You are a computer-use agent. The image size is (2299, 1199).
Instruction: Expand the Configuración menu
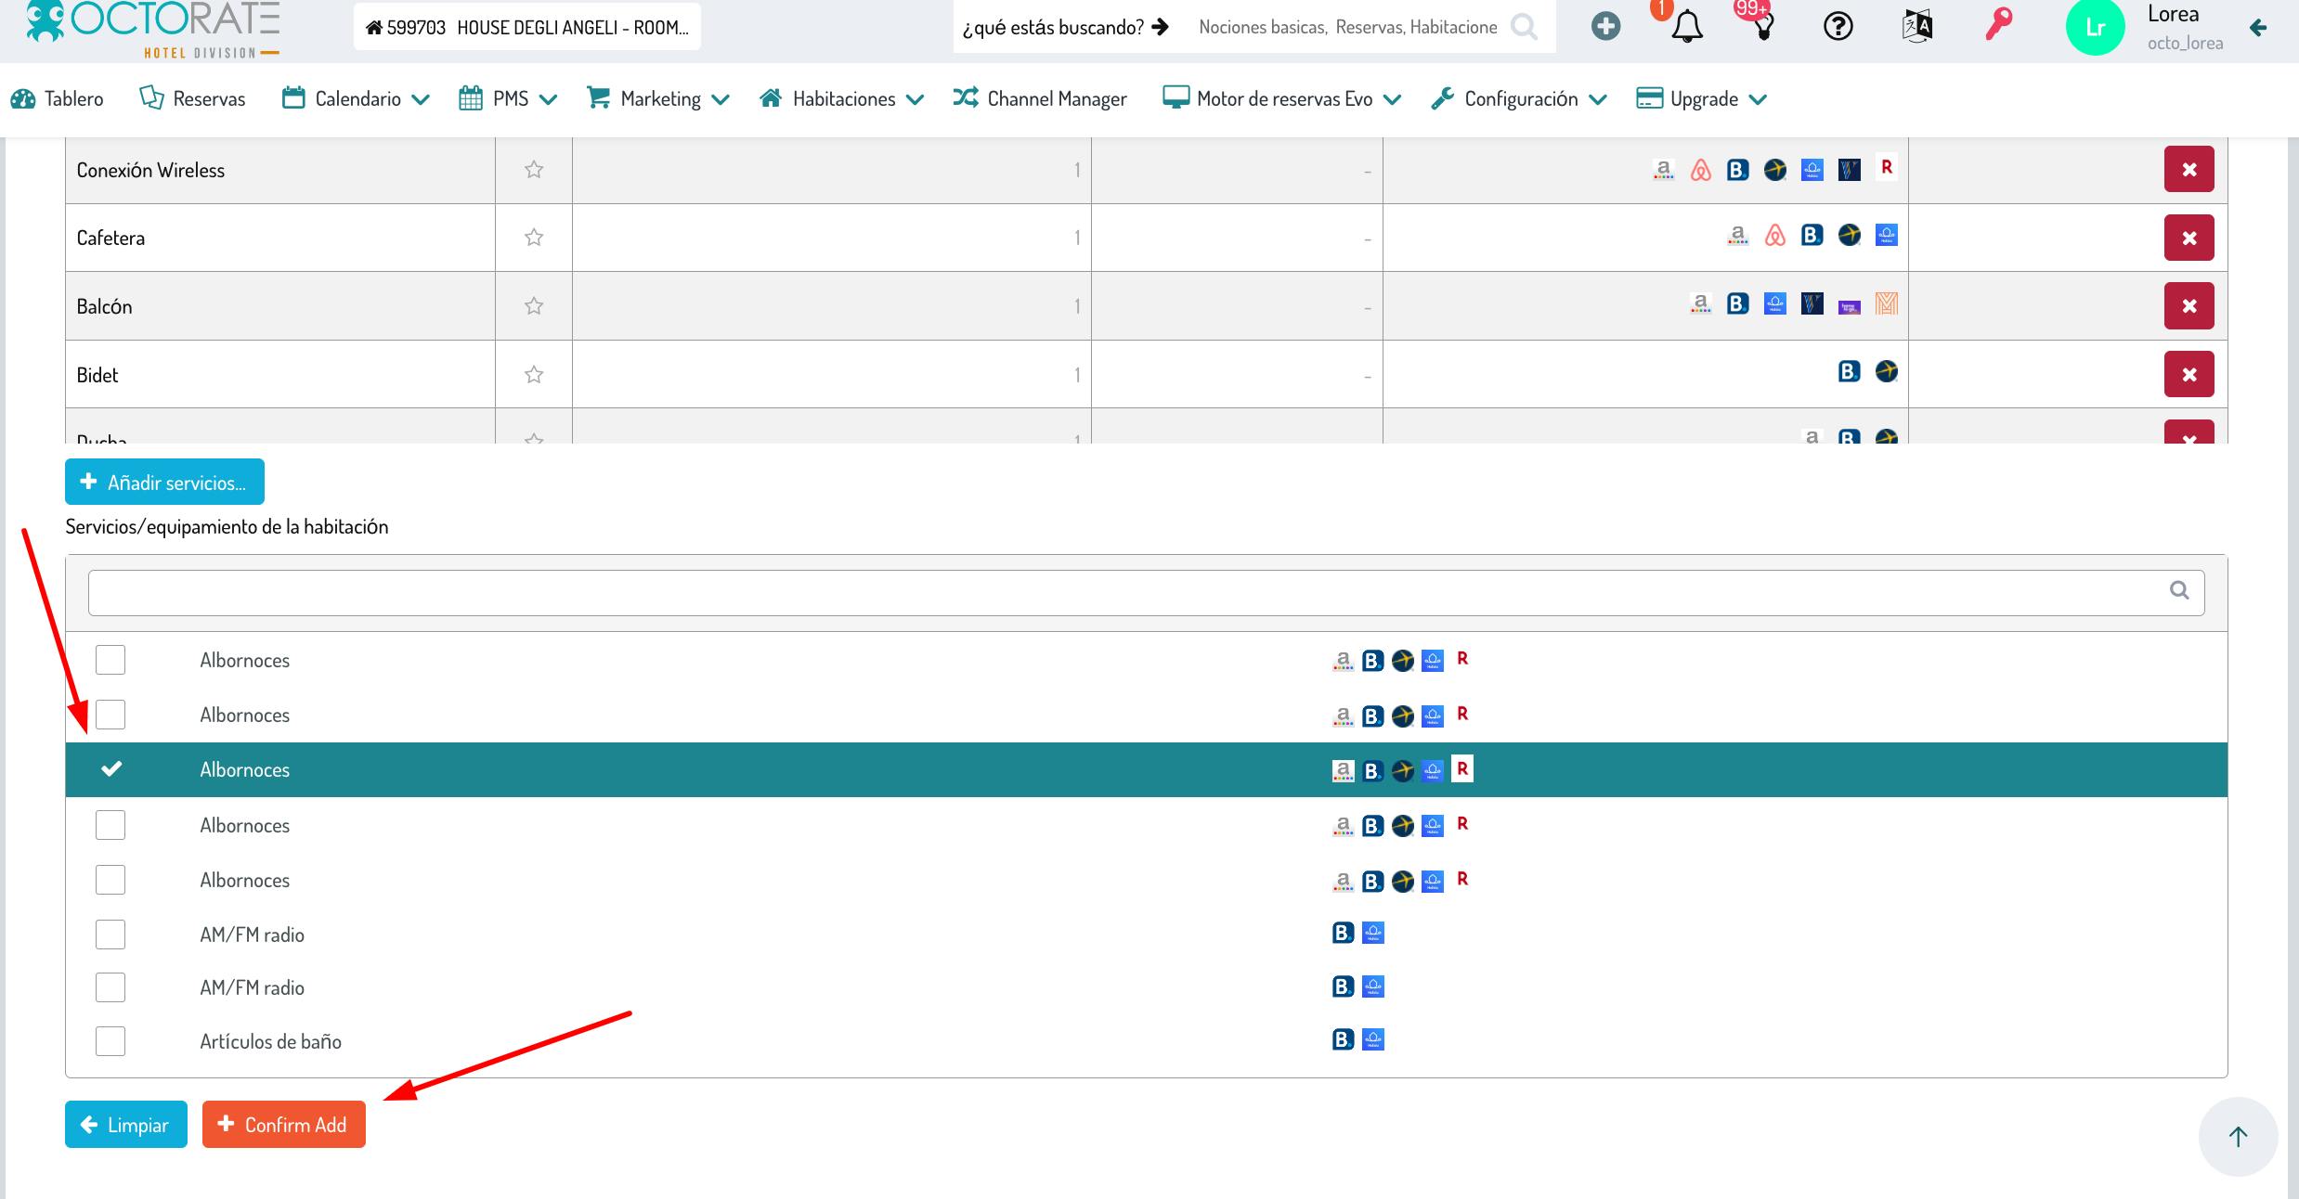tap(1519, 99)
